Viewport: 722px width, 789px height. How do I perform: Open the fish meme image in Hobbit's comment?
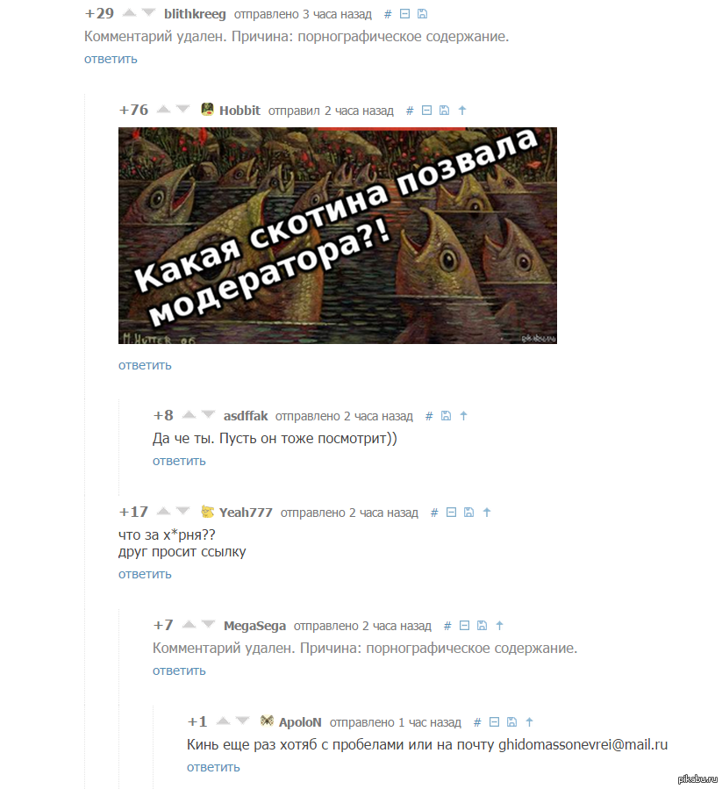(338, 235)
